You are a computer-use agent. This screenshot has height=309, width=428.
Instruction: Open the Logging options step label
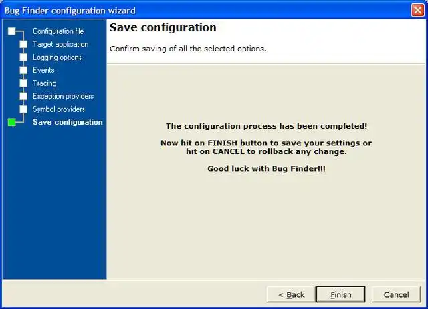tap(57, 57)
